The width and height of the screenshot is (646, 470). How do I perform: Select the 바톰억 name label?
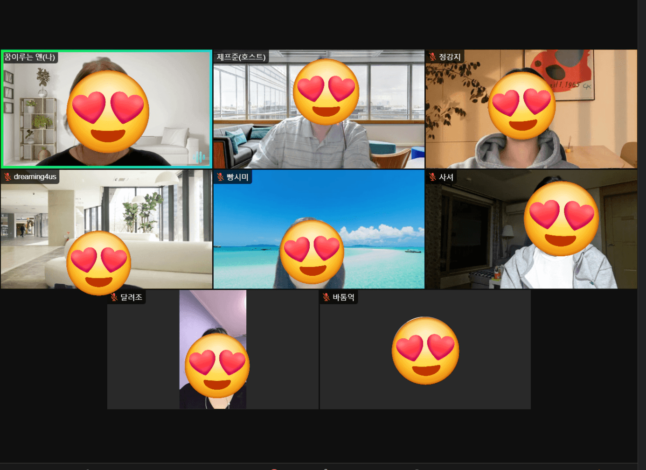click(x=343, y=297)
